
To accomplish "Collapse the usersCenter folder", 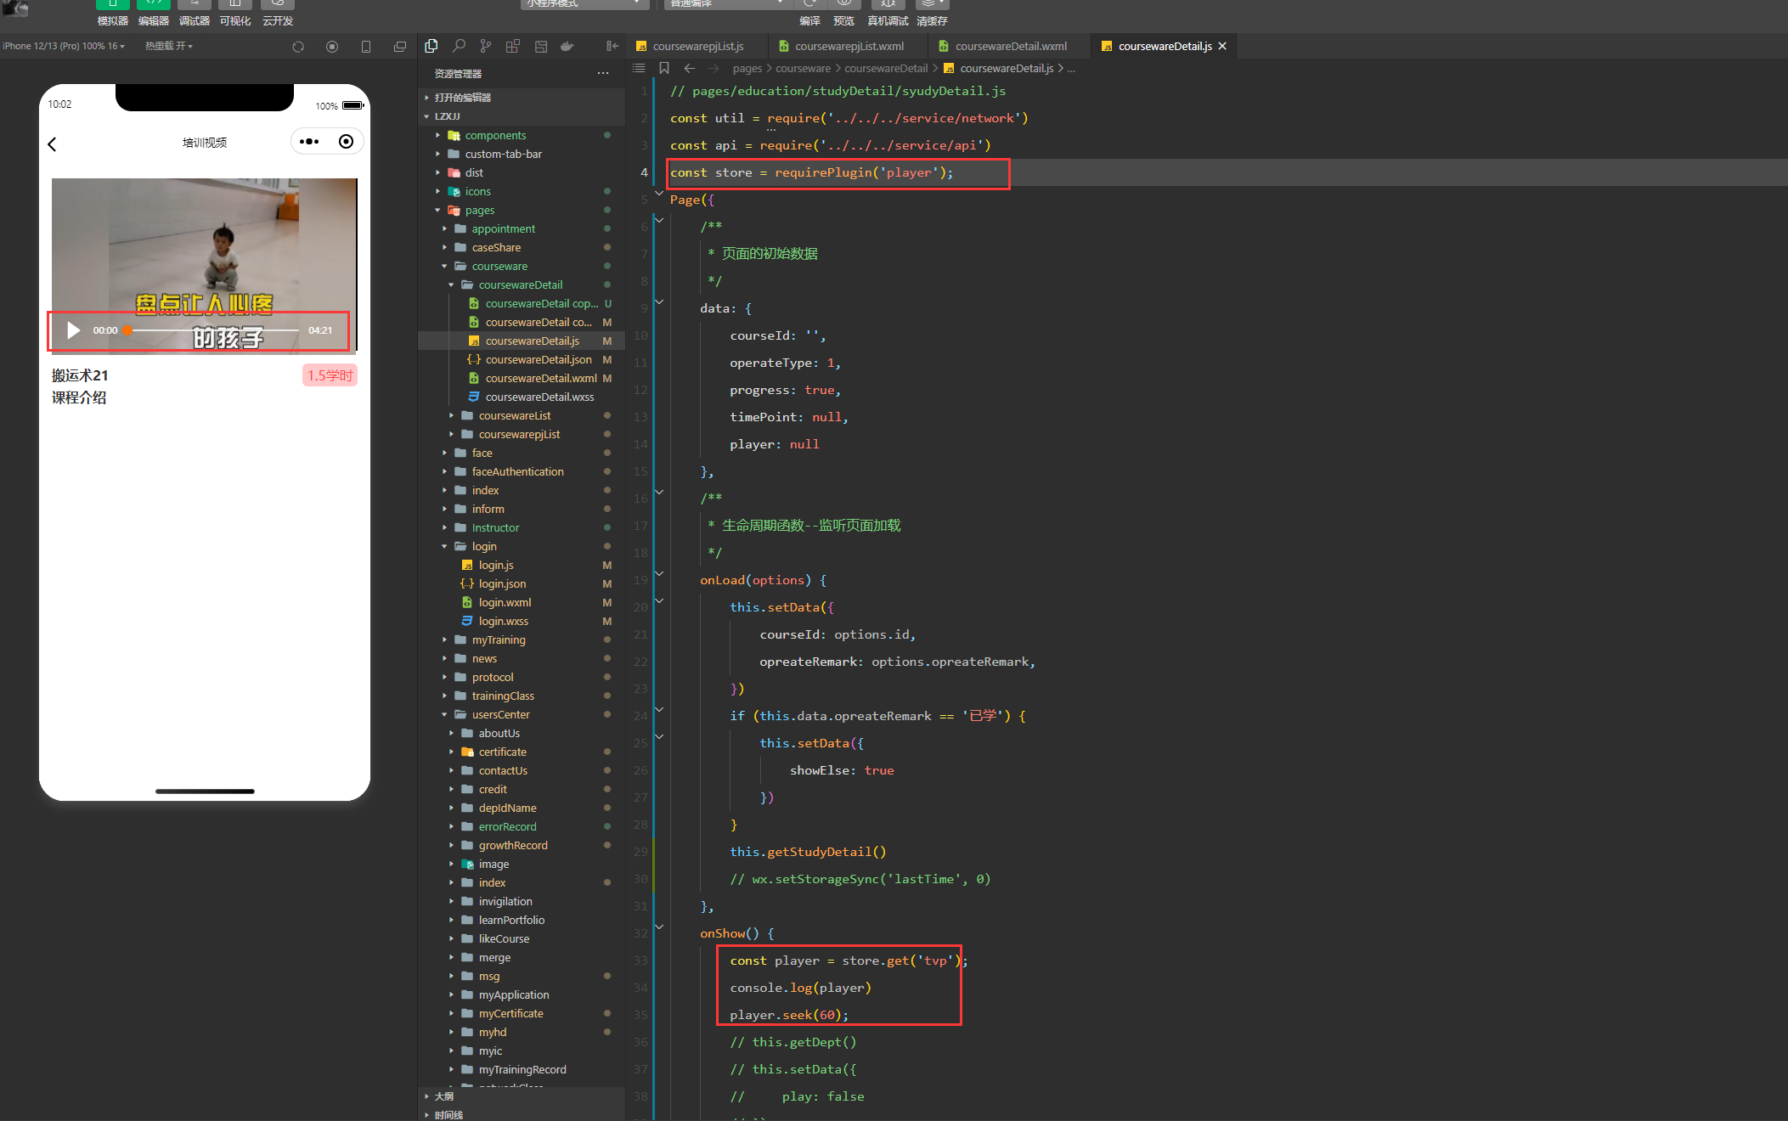I will pyautogui.click(x=500, y=714).
